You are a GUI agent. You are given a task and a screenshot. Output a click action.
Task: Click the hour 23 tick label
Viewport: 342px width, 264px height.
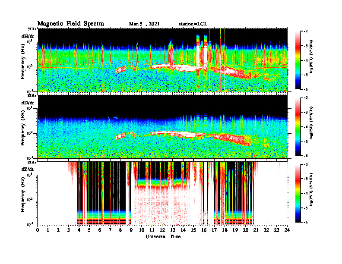click(276, 230)
